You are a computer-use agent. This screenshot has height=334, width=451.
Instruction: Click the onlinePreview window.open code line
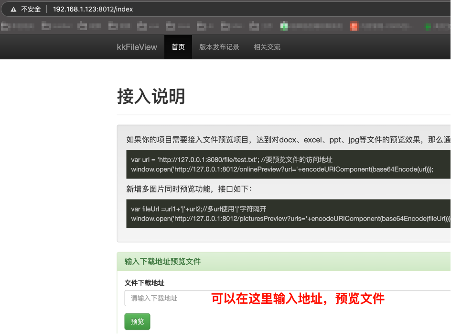coord(282,169)
